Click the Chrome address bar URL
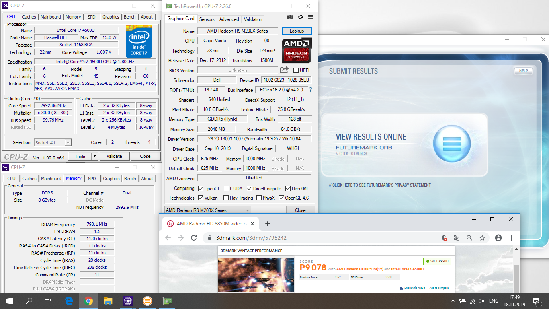The height and width of the screenshot is (309, 549). (x=251, y=238)
